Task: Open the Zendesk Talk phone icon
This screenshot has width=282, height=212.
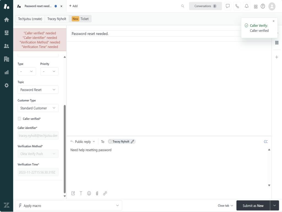Action: 237,6
